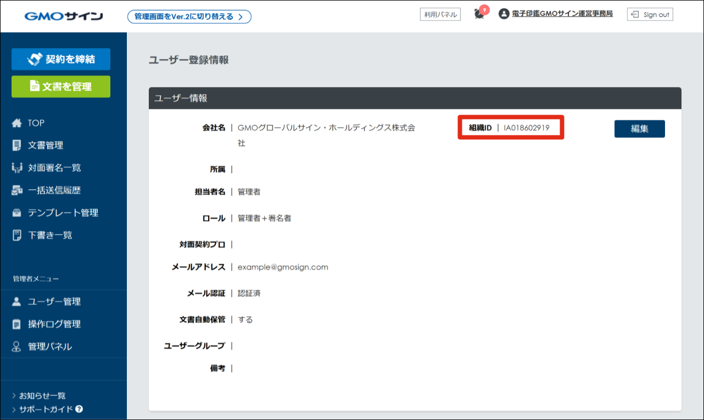Click the company name GMOグローバルサイン・ホールディングス株式会社

point(326,135)
